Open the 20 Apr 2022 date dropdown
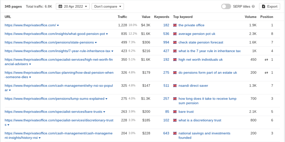Viewport: 285px width, 142px height. point(73,7)
